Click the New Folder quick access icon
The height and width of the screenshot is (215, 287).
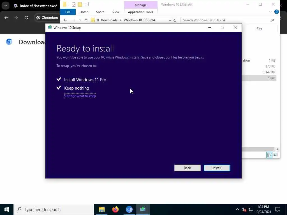click(x=80, y=4)
